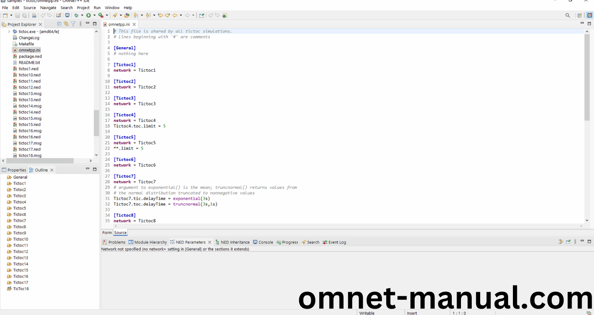The image size is (594, 315).
Task: Click the Last Edit Location arrow icon
Action: point(160,16)
